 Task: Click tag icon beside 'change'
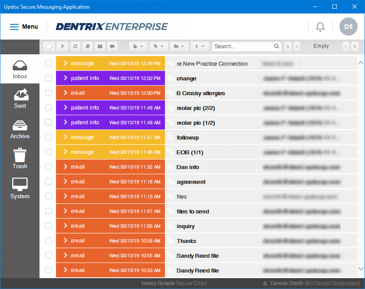point(171,78)
